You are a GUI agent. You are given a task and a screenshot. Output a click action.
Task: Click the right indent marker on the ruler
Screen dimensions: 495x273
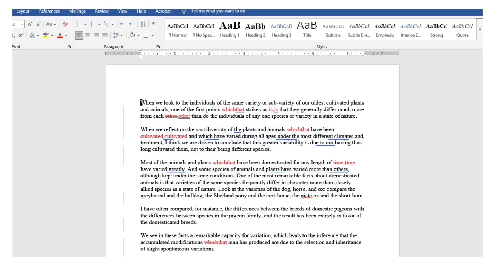pyautogui.click(x=365, y=54)
